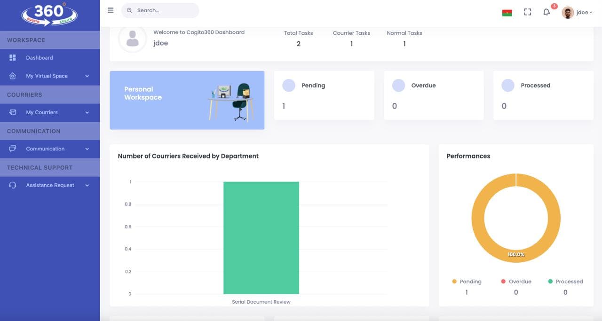Viewport: 602px width, 321px height.
Task: Open the Dashboard menu item
Action: coord(40,58)
